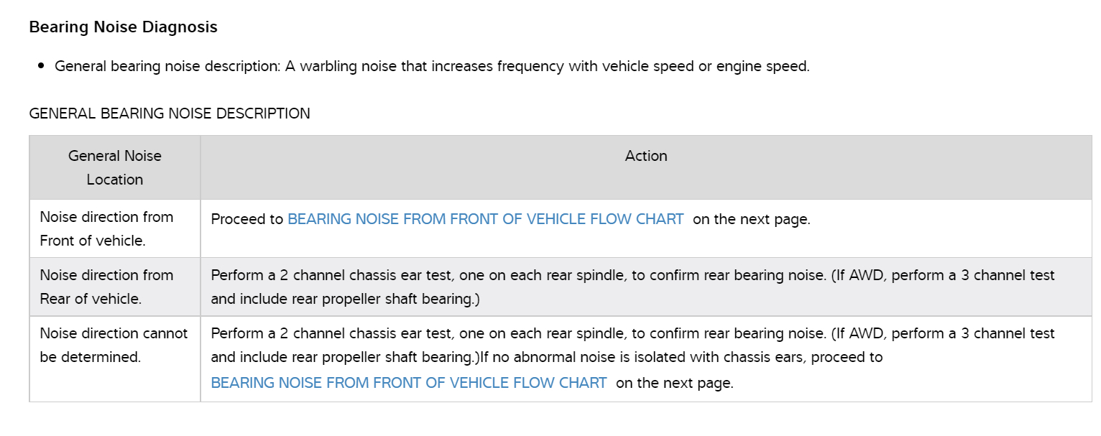Open flow chart link in cannot-be-determined row
The height and width of the screenshot is (436, 1101).
coord(408,384)
